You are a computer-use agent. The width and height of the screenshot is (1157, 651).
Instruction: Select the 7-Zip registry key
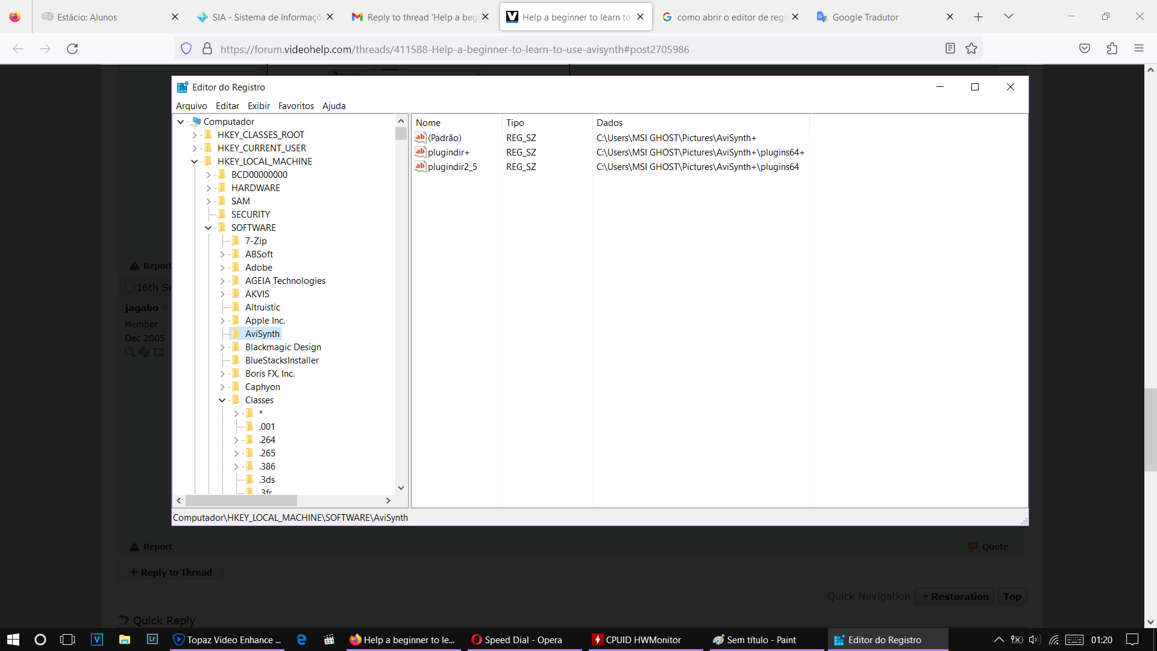(x=256, y=241)
